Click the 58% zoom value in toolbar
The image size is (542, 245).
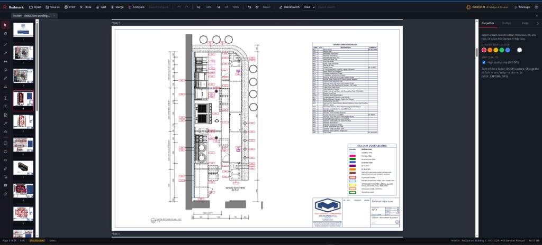pos(209,7)
